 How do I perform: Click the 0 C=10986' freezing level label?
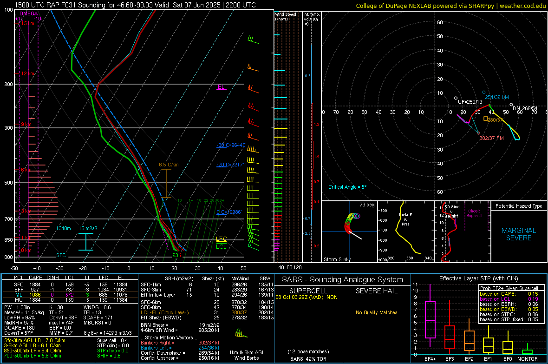coord(229,212)
